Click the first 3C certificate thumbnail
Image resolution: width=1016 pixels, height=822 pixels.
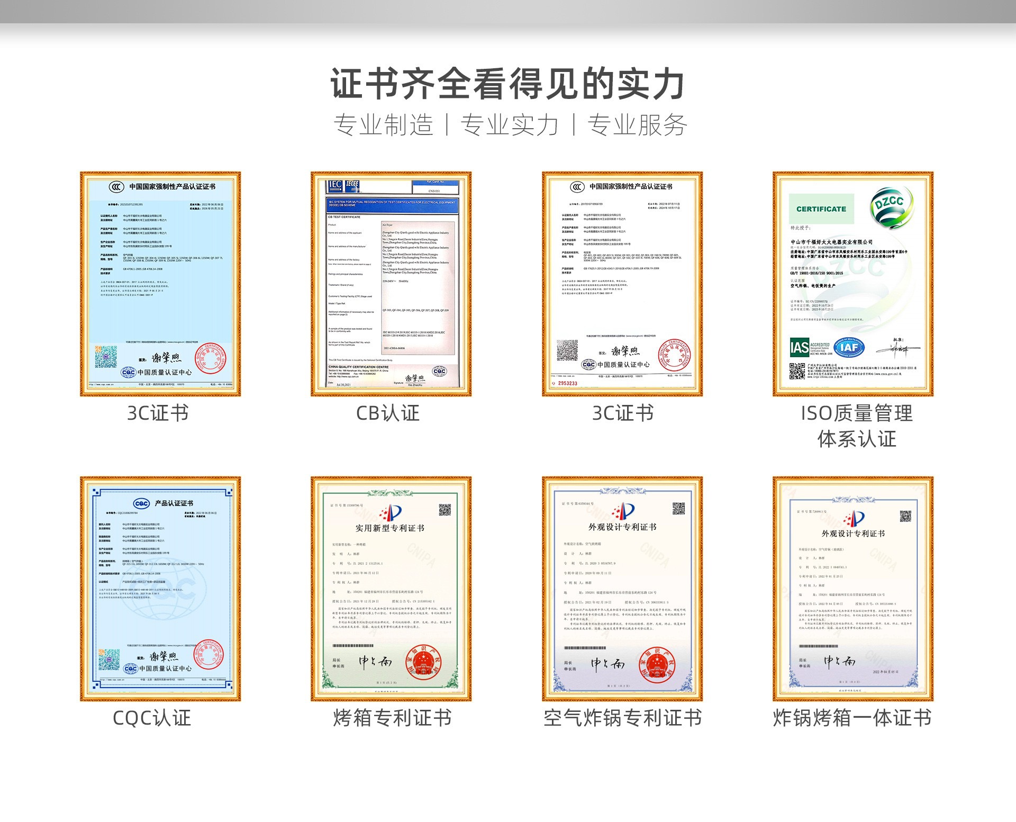160,284
